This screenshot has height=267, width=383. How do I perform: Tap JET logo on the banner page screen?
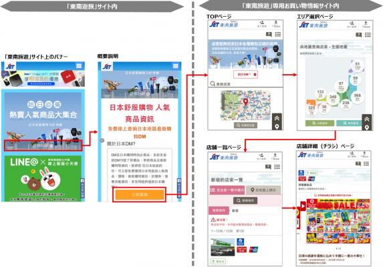click(11, 66)
